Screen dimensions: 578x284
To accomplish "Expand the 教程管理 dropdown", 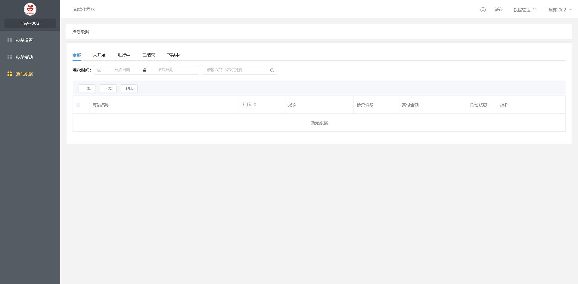I will click(525, 10).
